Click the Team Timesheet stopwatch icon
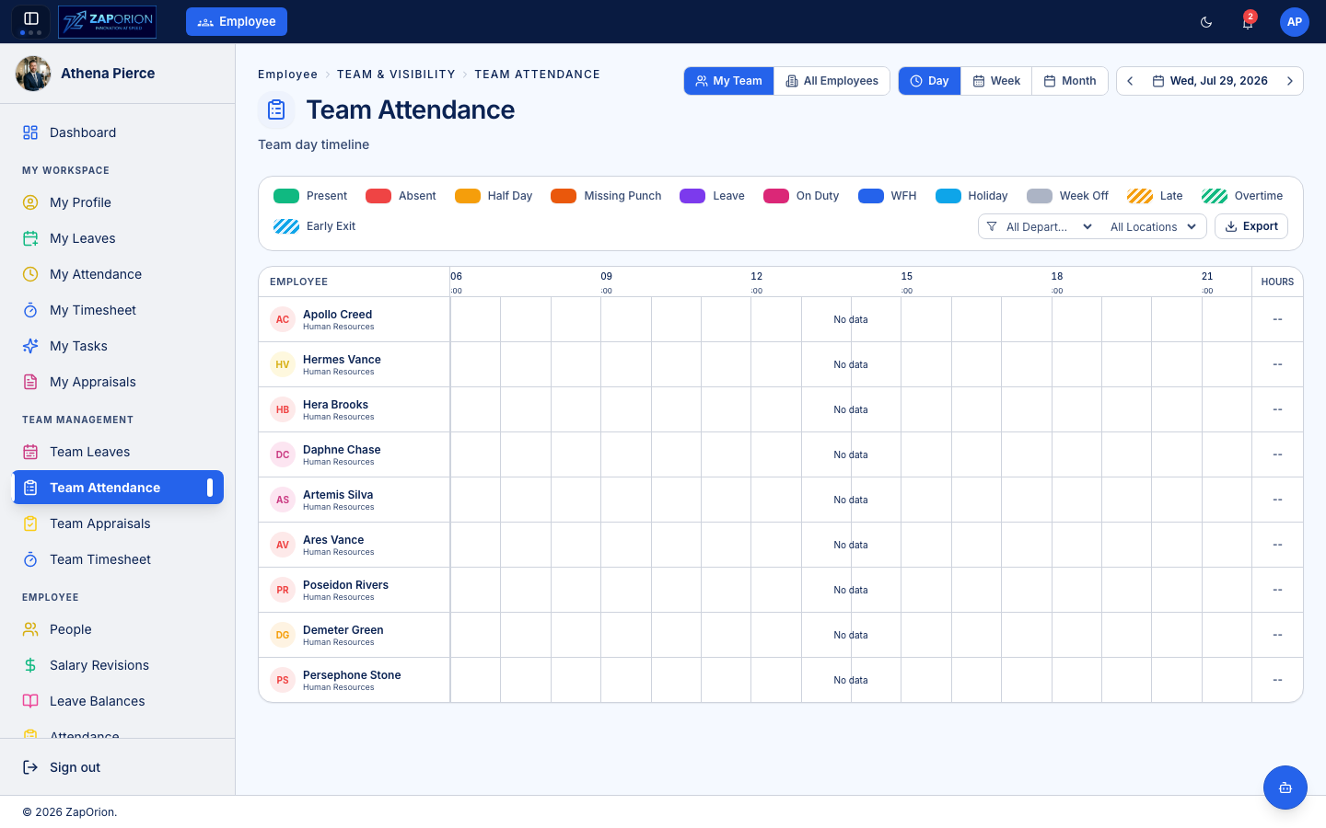This screenshot has width=1326, height=828. click(x=30, y=559)
